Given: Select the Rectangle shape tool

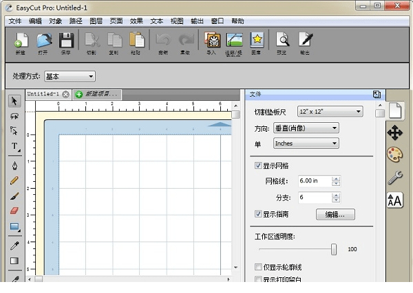Looking at the screenshot, I should click(x=14, y=227).
